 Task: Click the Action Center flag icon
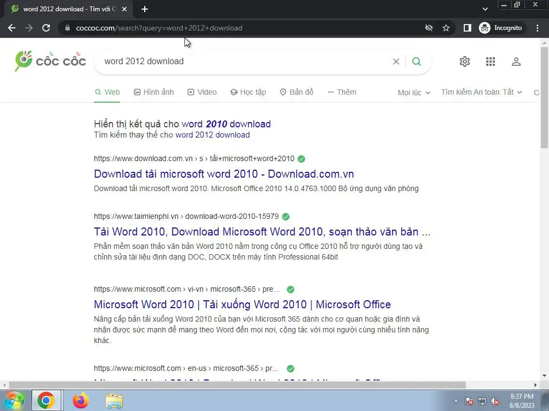coord(469,401)
